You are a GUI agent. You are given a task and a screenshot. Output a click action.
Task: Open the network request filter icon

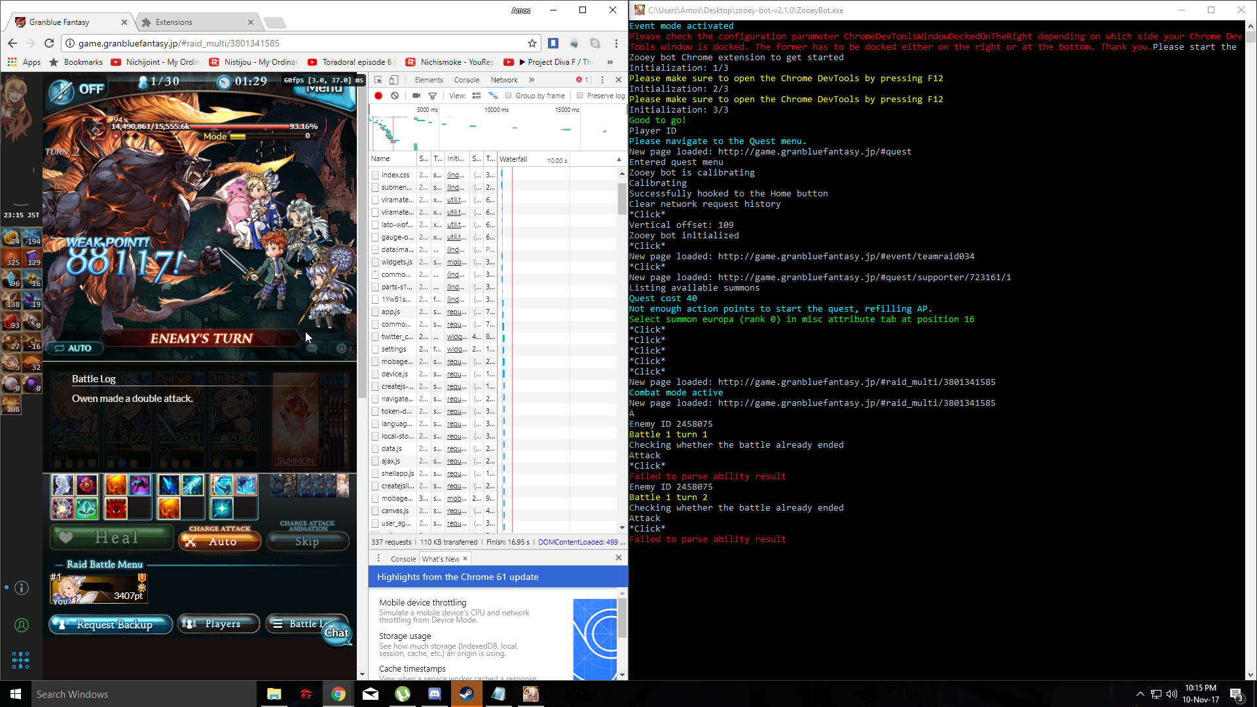[x=433, y=96]
